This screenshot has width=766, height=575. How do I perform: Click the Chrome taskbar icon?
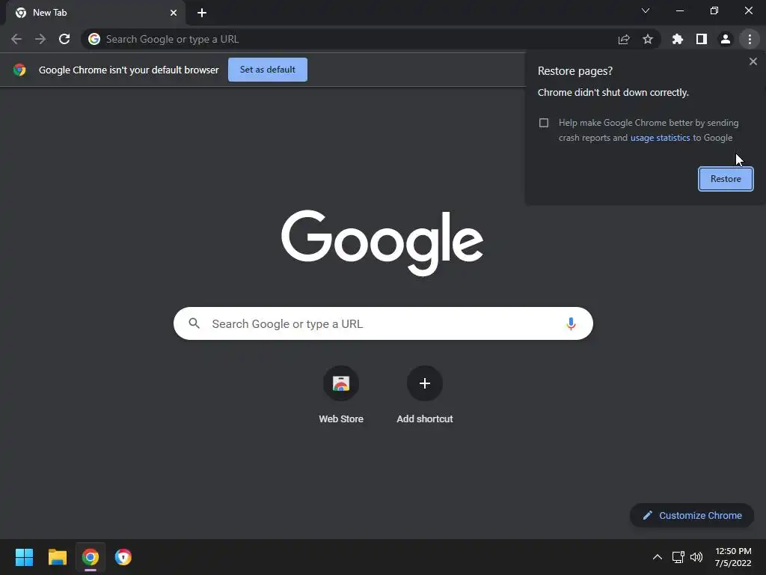pyautogui.click(x=91, y=557)
